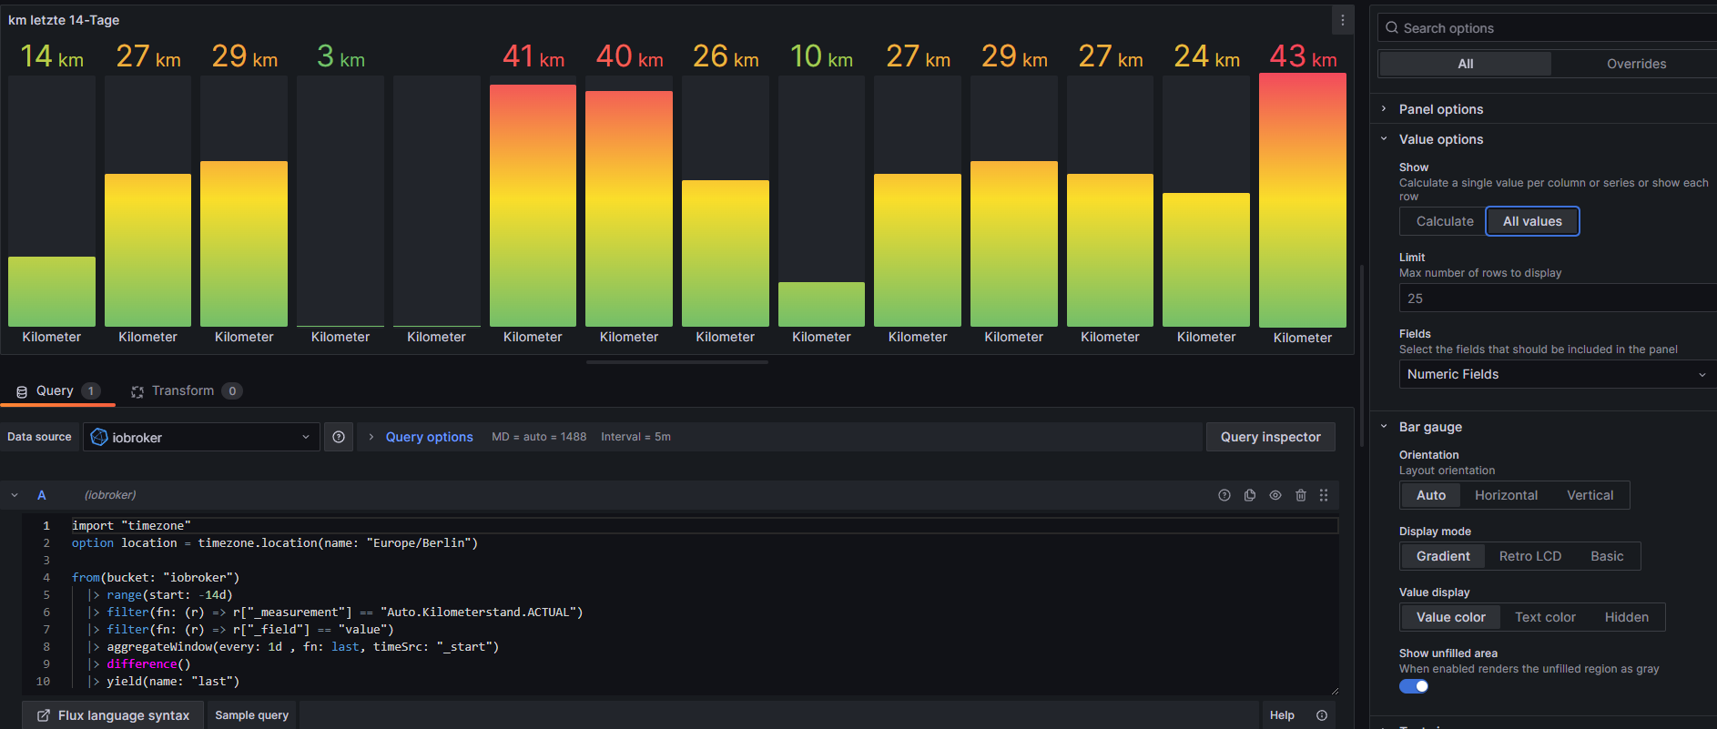1717x729 pixels.
Task: Click the Help button
Action: [1282, 715]
